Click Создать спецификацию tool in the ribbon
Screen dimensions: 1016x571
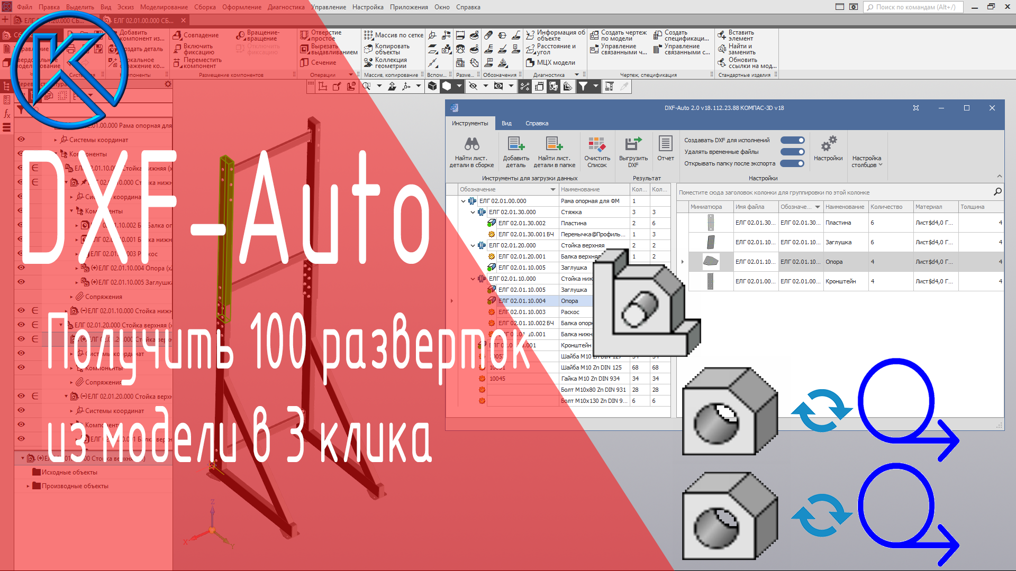pyautogui.click(x=682, y=35)
